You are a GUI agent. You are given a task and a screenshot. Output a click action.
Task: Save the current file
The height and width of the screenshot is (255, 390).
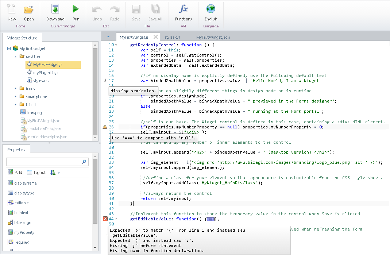(136, 9)
